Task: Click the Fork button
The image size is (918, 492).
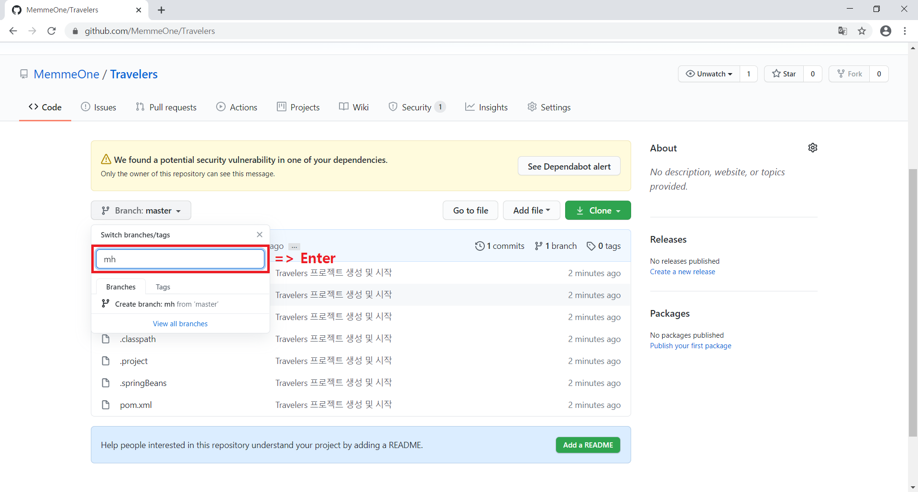Action: pos(850,74)
